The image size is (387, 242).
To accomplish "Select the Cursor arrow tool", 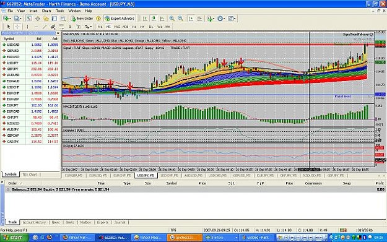I will (x=9, y=27).
